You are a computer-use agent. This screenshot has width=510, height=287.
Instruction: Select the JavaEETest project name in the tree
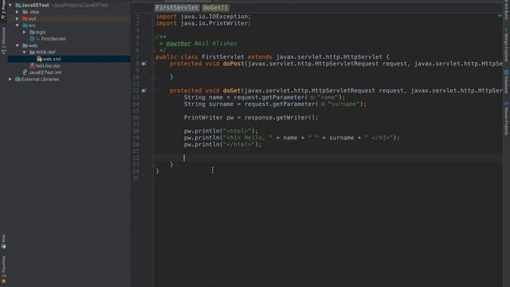pos(35,6)
